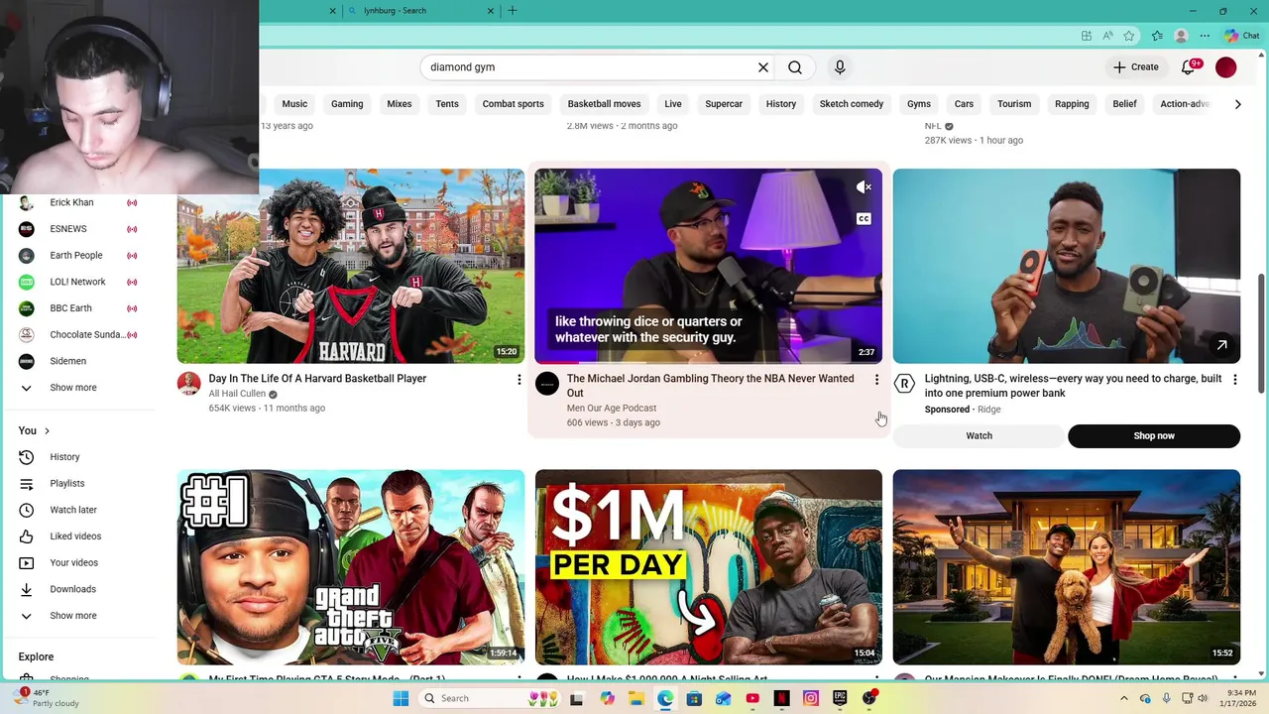Image resolution: width=1269 pixels, height=714 pixels.
Task: Click the split screen icon in the address bar
Action: (x=1087, y=36)
